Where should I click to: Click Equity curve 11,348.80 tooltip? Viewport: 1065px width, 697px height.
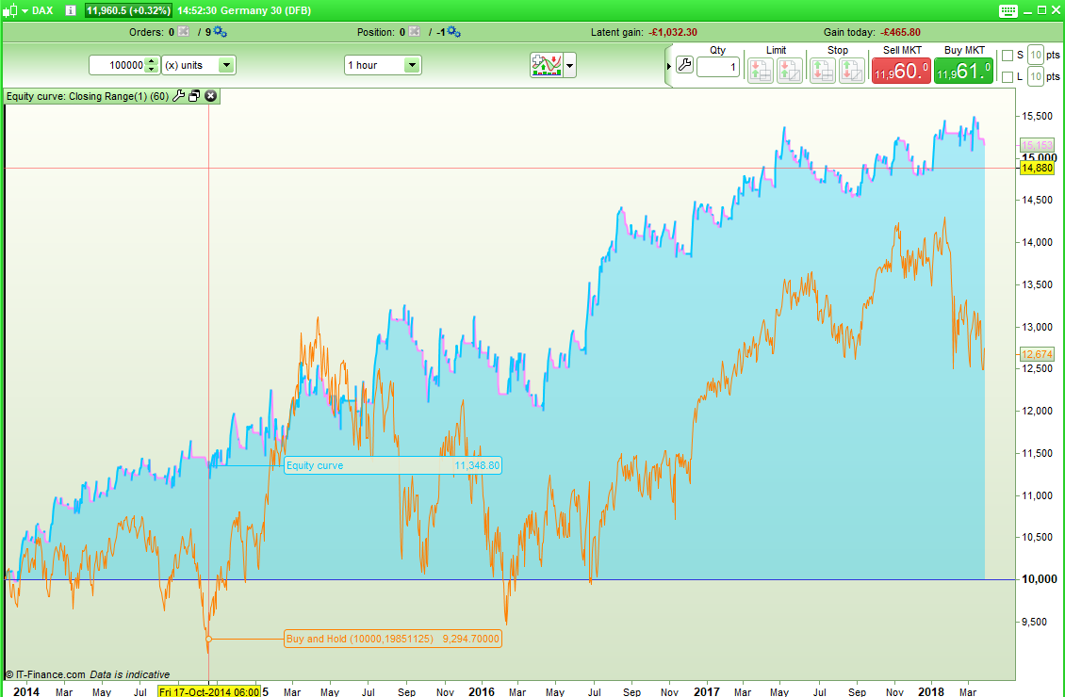[x=393, y=465]
